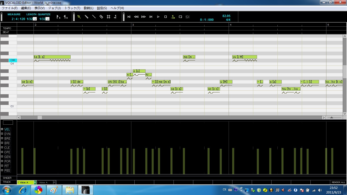
Task: Toggle the grid icon in the toolbar
Action: [x=108, y=17]
